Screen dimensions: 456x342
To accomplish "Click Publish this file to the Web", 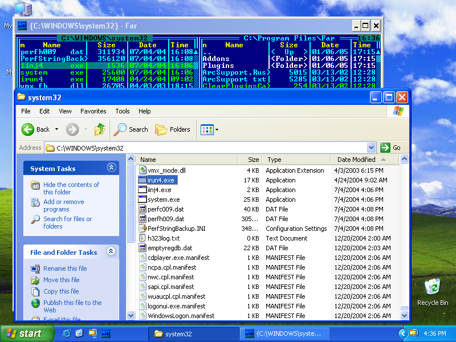I will (72, 306).
